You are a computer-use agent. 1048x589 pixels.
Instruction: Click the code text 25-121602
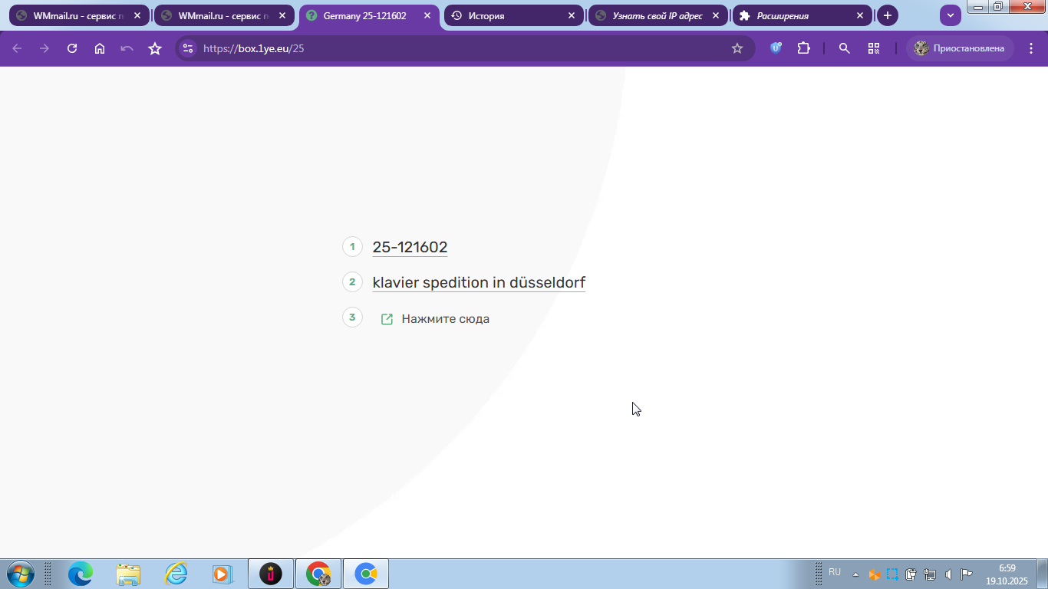(x=410, y=247)
